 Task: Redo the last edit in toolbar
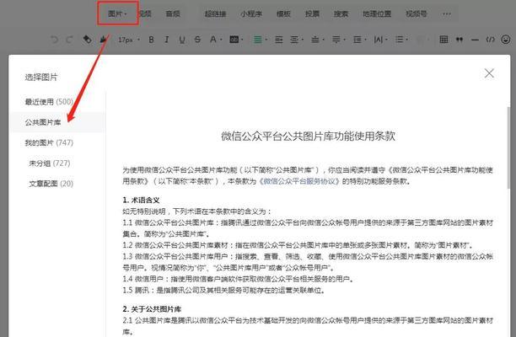69,40
